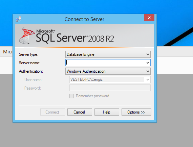Click the 'Authentication:' label
Image resolution: width=193 pixels, height=147 pixels.
pyautogui.click(x=31, y=71)
